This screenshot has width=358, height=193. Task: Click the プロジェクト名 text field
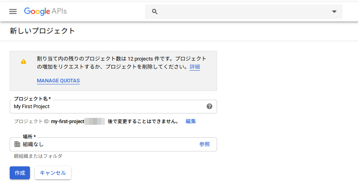tap(109, 107)
